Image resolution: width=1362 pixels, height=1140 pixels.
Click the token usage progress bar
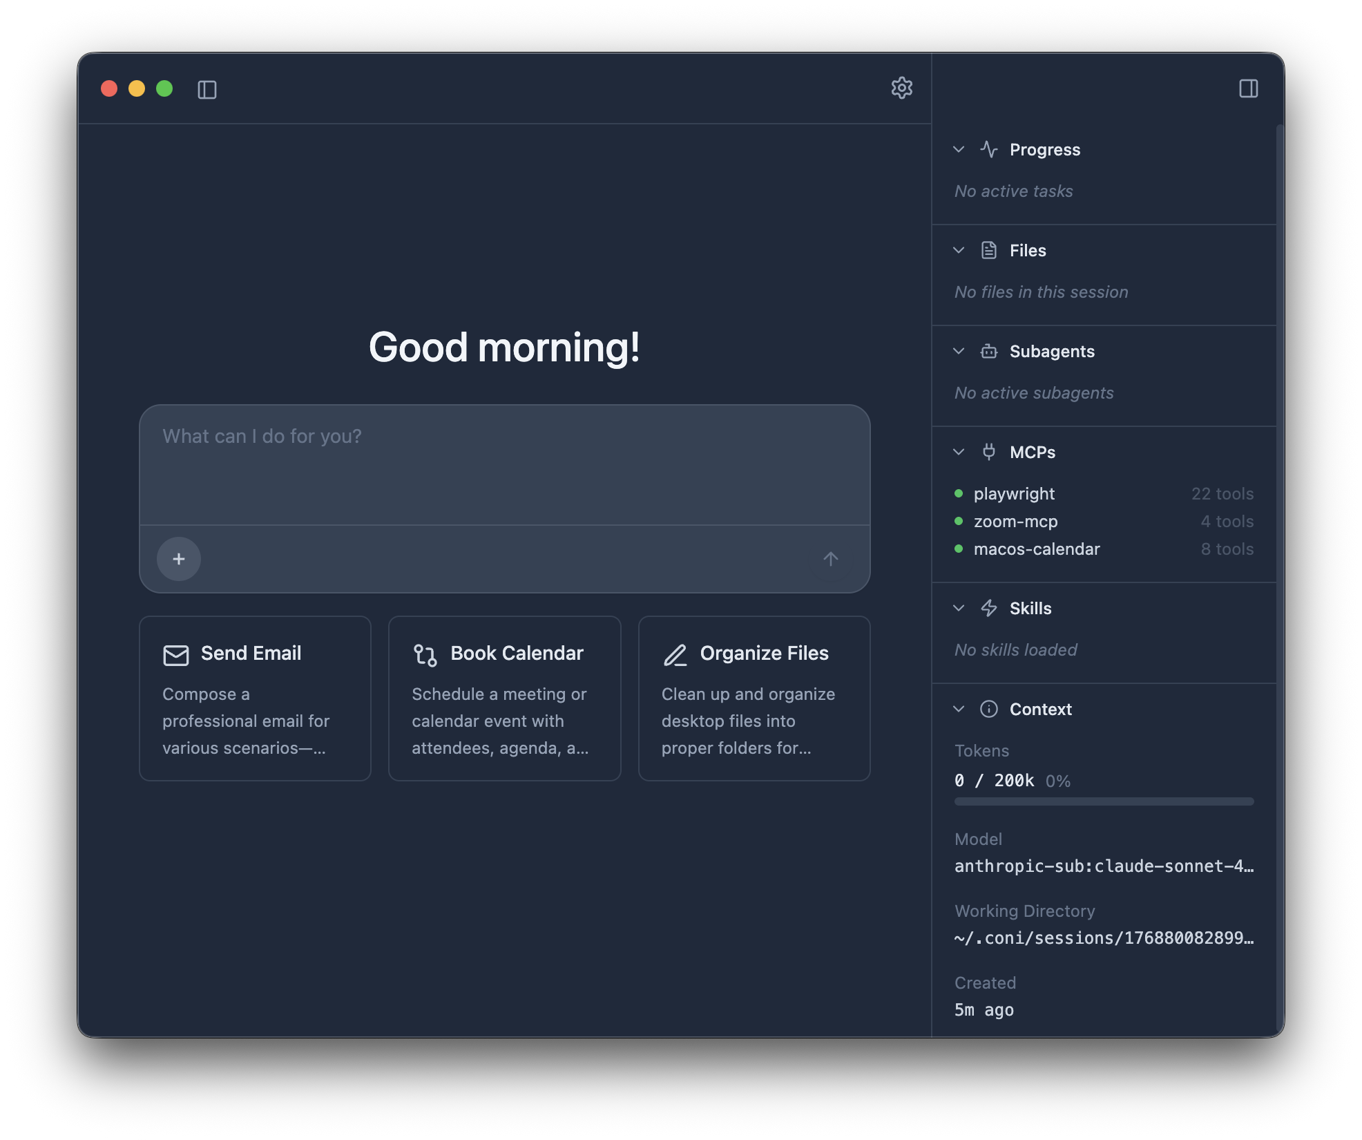pyautogui.click(x=1104, y=801)
